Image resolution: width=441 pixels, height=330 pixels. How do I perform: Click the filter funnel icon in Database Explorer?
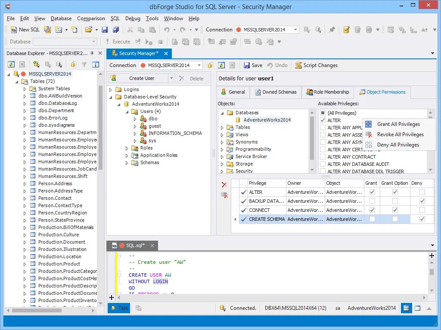[x=84, y=64]
